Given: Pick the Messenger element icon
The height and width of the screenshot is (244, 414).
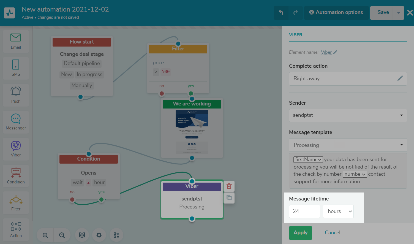Looking at the screenshot, I should (16, 122).
